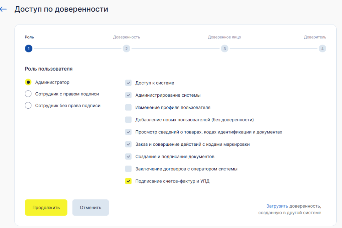
Task: Jump to step 3 Доверенное лицо circle
Action: (x=225, y=48)
